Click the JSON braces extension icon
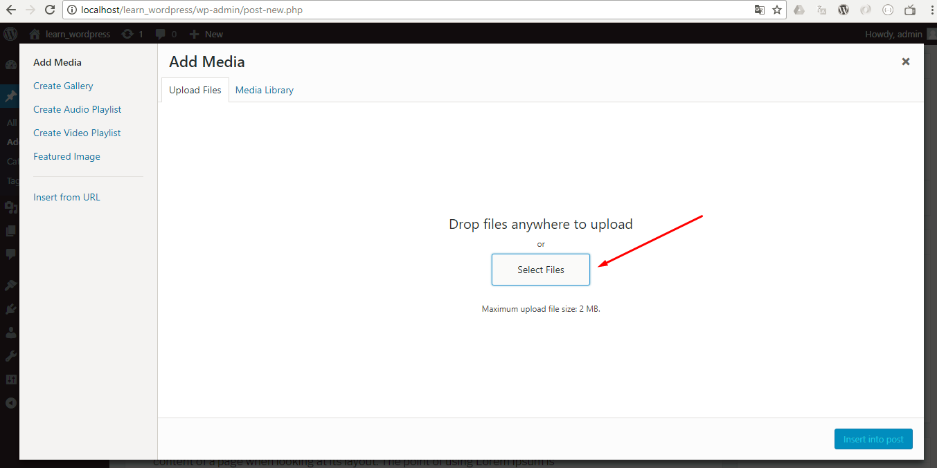937x468 pixels. click(x=888, y=10)
